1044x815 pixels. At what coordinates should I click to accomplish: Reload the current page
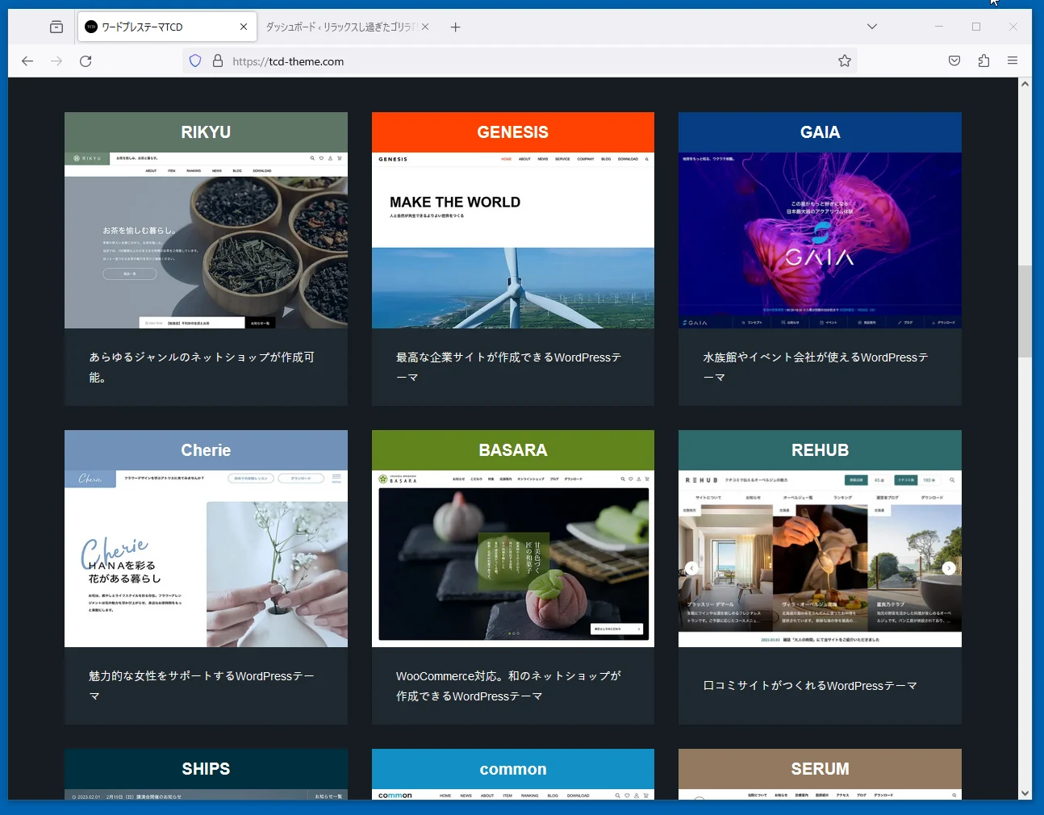[x=86, y=61]
